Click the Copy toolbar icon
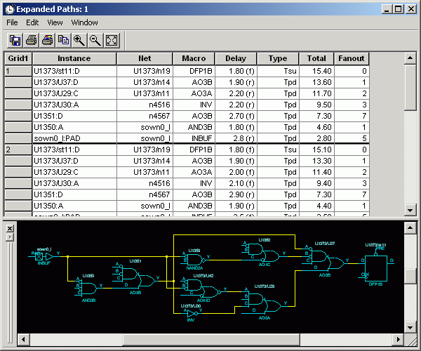 point(63,41)
